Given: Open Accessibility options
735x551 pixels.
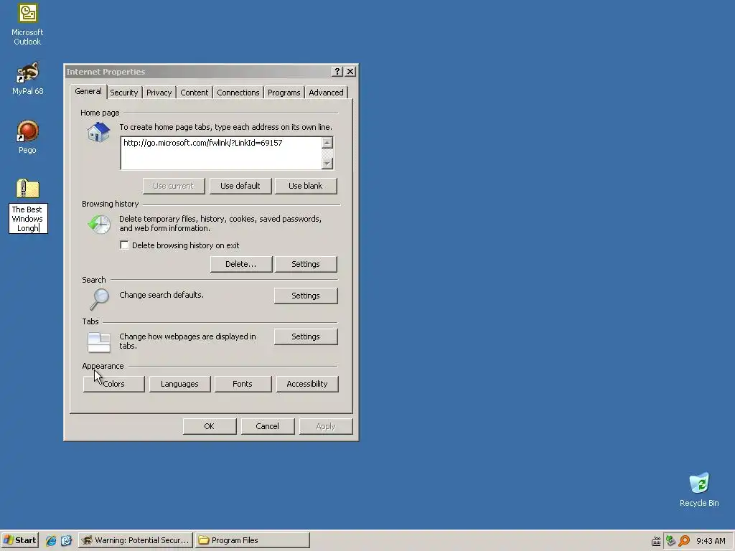Looking at the screenshot, I should point(307,384).
